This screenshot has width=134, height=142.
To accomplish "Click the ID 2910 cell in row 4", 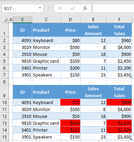I will [22, 54].
